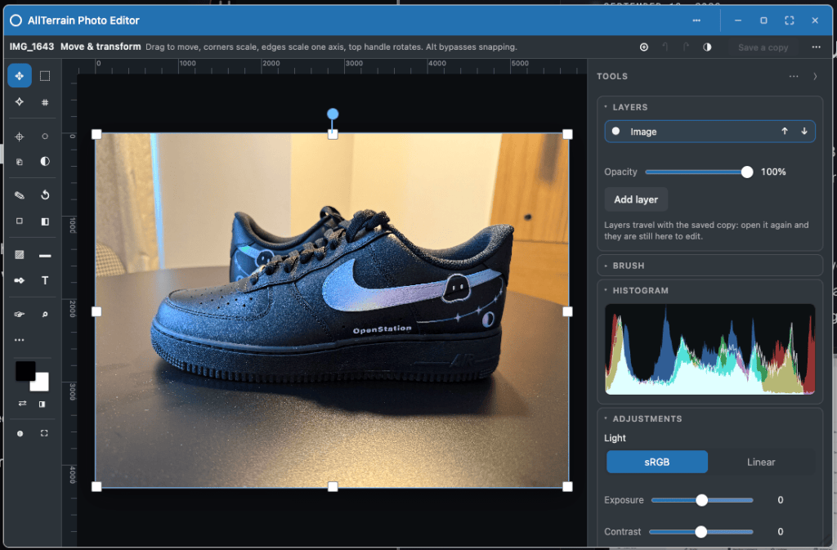837x550 pixels.
Task: Click the right edge middle transform handle
Action: point(567,311)
